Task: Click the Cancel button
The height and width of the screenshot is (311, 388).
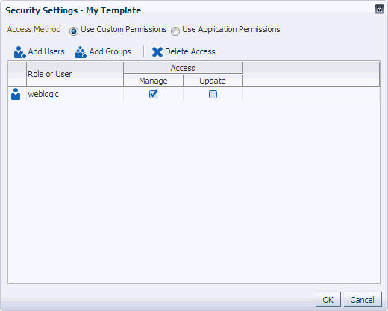Action: (x=363, y=299)
